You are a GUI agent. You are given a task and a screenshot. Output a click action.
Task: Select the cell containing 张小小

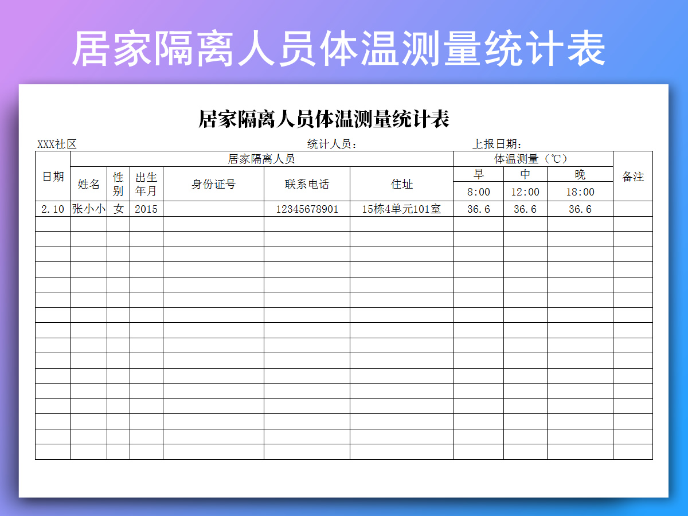tap(89, 208)
